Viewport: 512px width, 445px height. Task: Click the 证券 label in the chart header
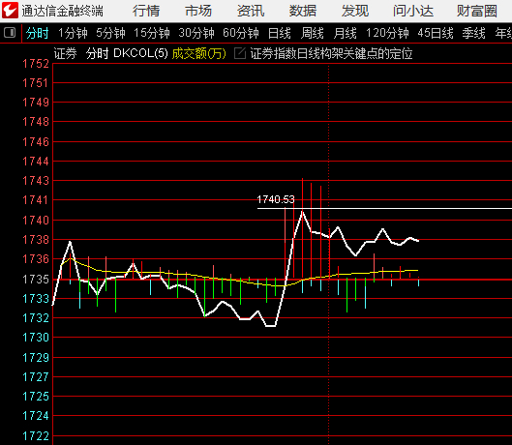[x=65, y=53]
